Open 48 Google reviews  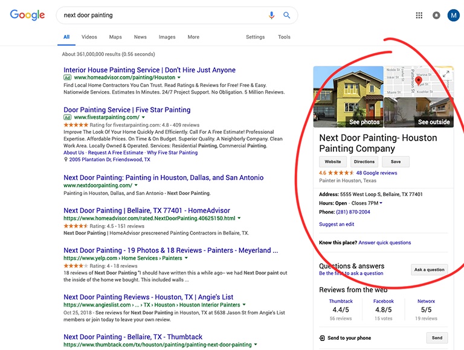pyautogui.click(x=377, y=173)
